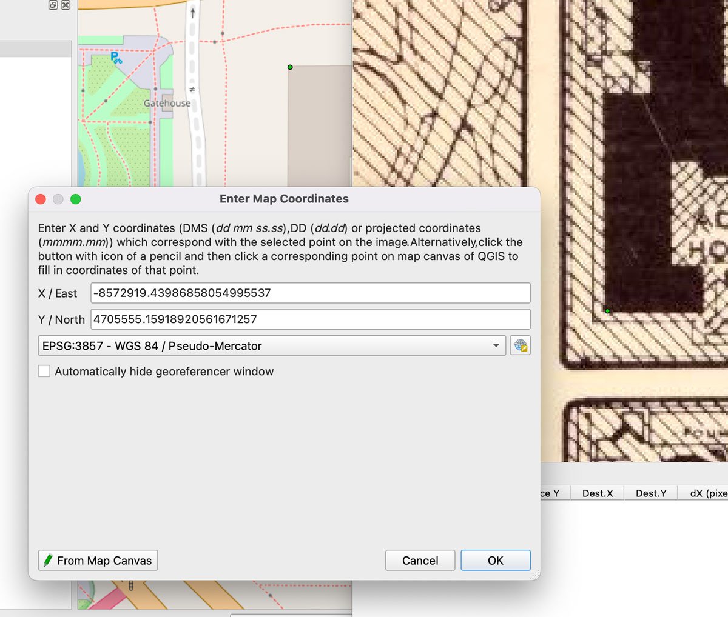This screenshot has width=728, height=617.
Task: Open the EPSG:3857 CRS dropdown
Action: coord(271,345)
